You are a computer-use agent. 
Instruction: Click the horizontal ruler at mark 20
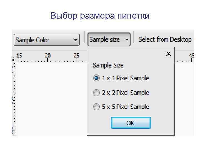point(48,57)
